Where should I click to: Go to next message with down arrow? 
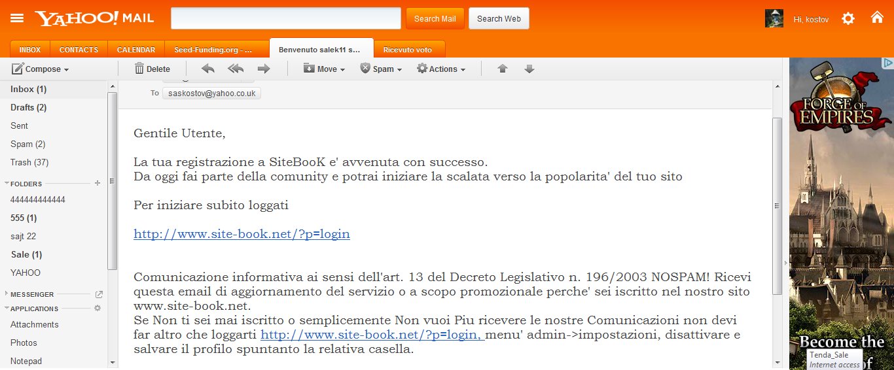point(529,69)
